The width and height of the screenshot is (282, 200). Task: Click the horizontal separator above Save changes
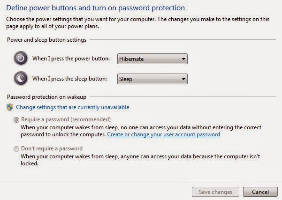coord(141,181)
